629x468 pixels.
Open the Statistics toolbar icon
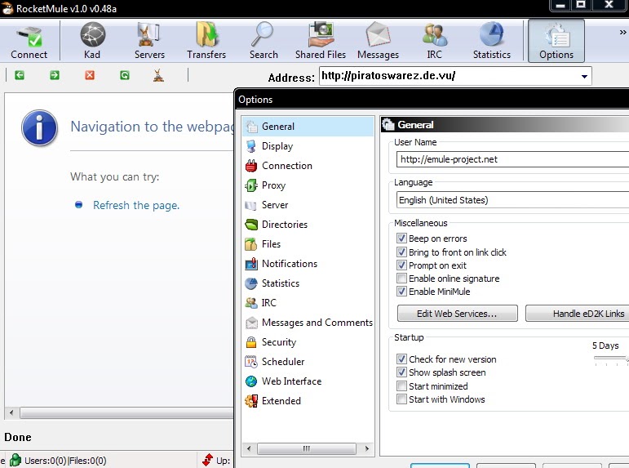point(491,41)
